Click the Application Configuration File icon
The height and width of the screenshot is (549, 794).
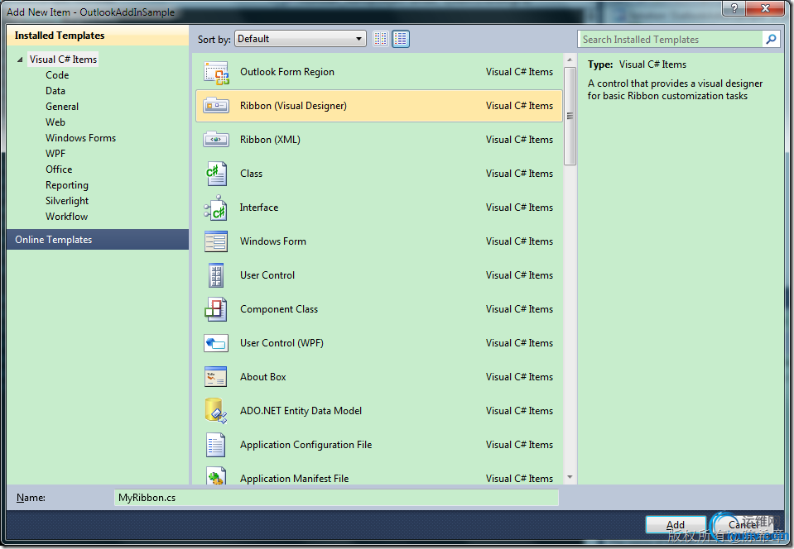(216, 444)
